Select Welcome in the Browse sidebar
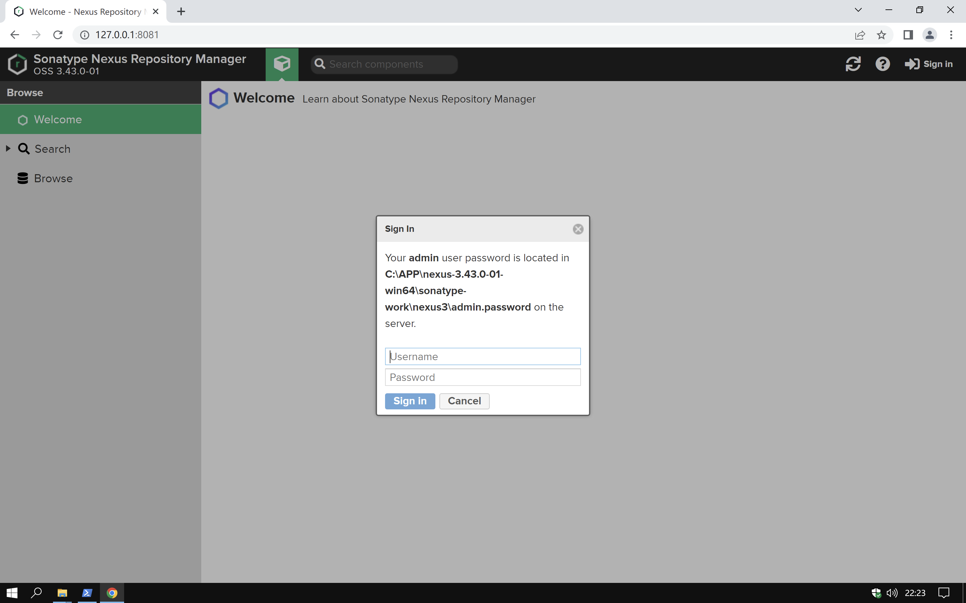The width and height of the screenshot is (966, 603). (x=58, y=120)
